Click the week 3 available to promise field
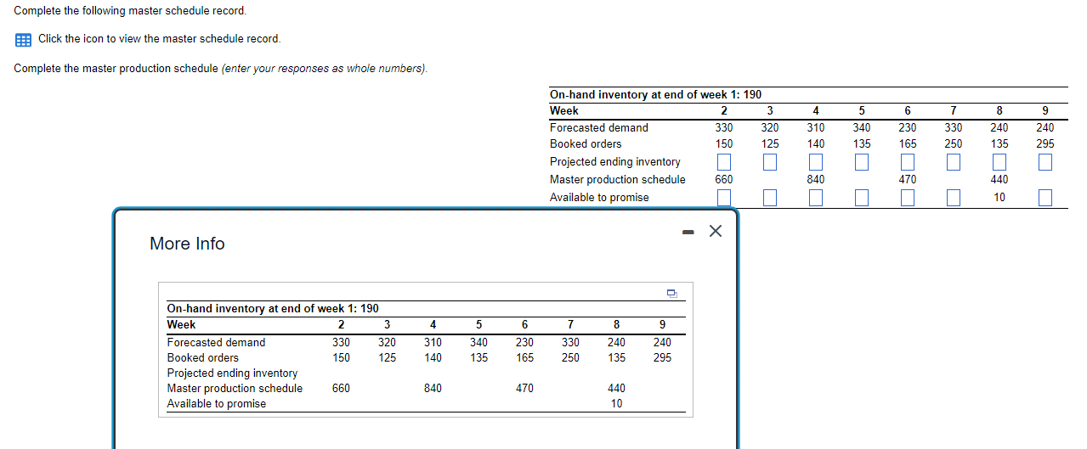1087x449 pixels. coord(770,198)
